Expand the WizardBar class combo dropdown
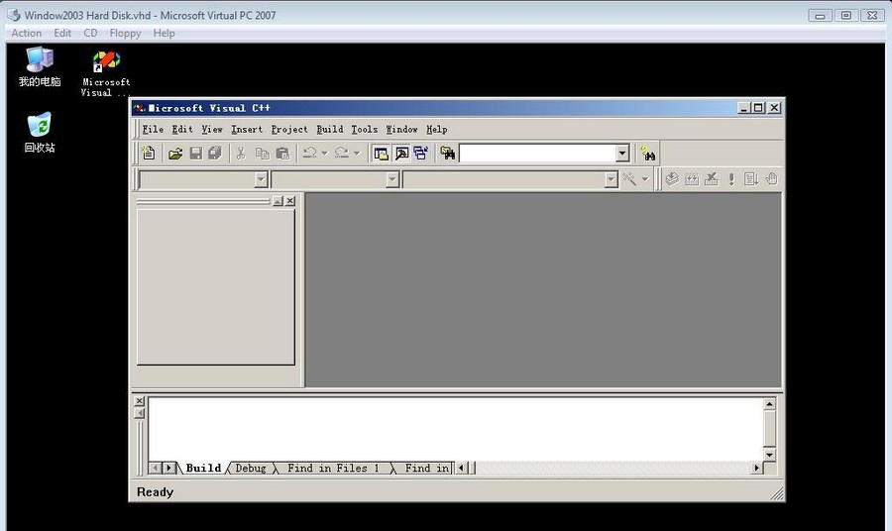This screenshot has height=531, width=892. [261, 179]
